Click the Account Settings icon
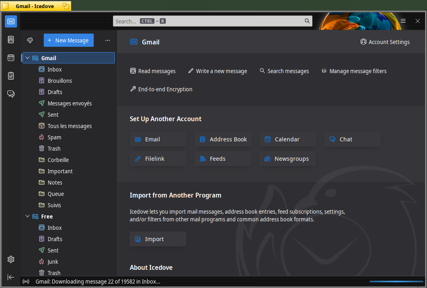 click(363, 42)
